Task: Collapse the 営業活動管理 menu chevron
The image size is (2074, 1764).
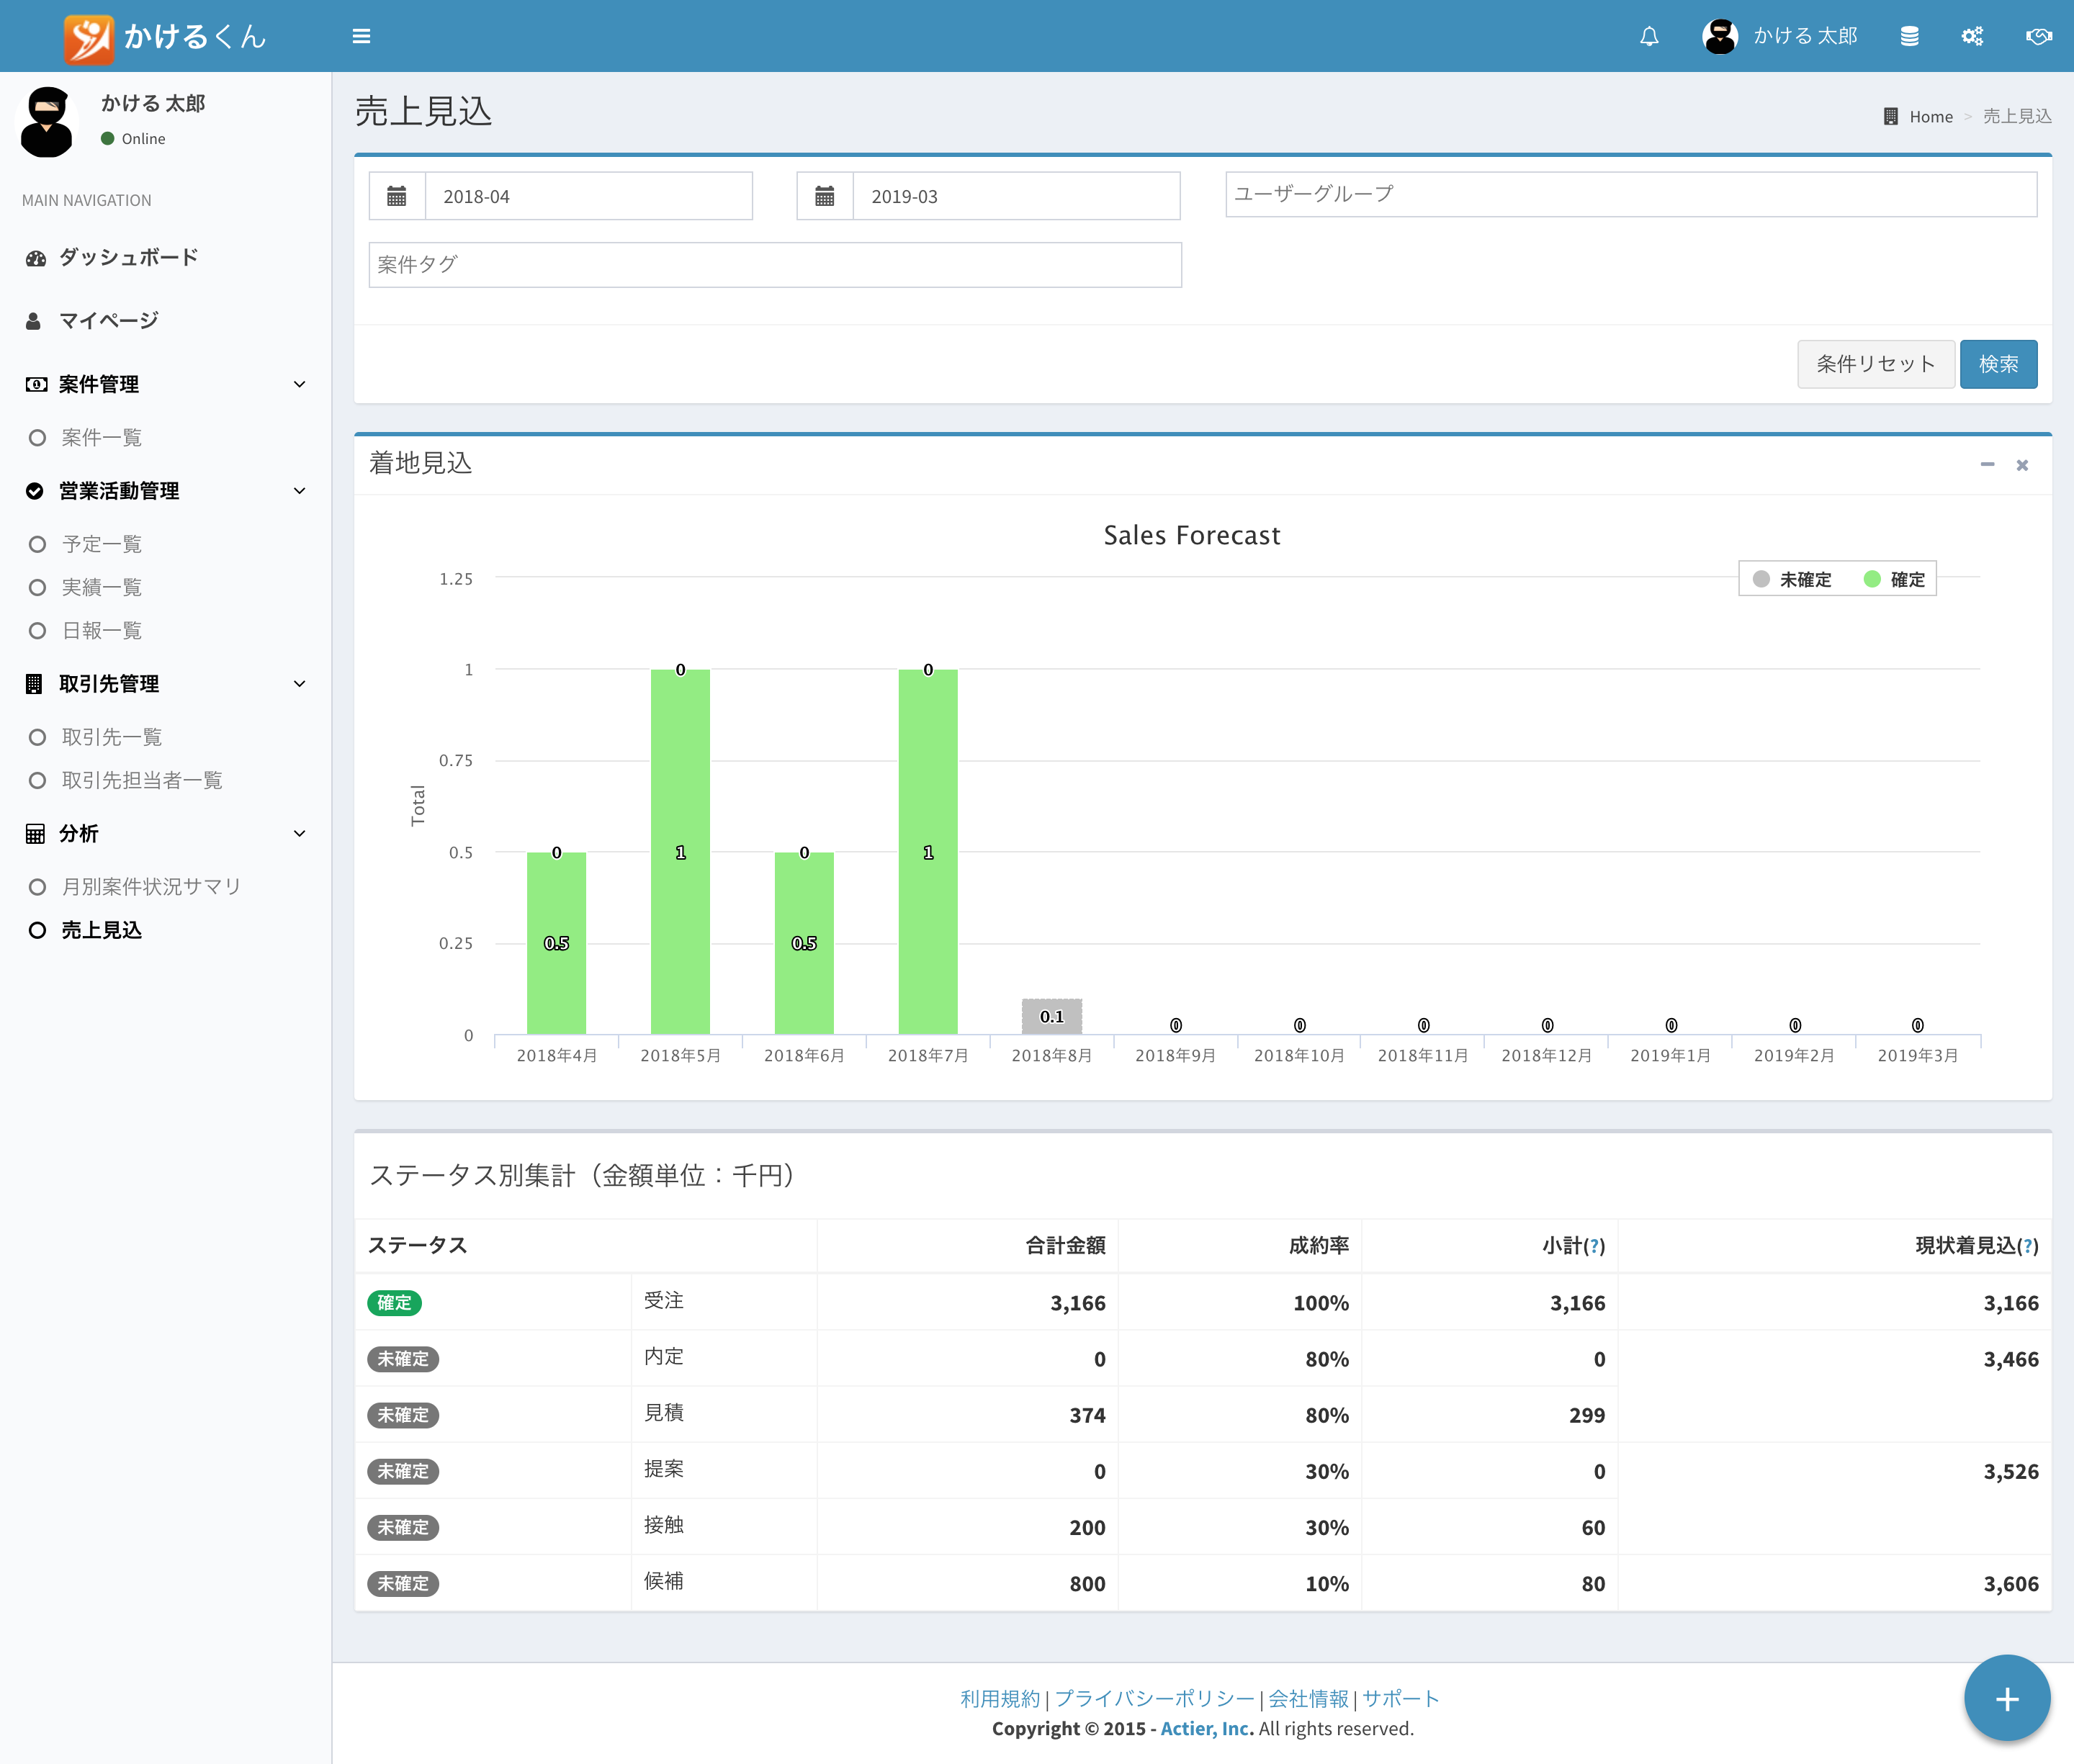Action: pos(299,491)
